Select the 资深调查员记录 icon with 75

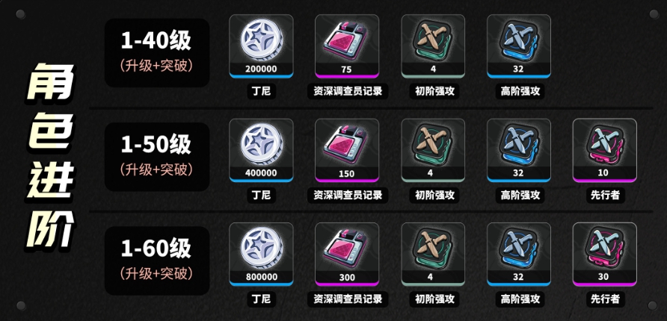(x=347, y=46)
